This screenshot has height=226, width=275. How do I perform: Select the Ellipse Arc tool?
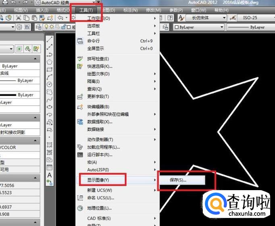point(50,114)
